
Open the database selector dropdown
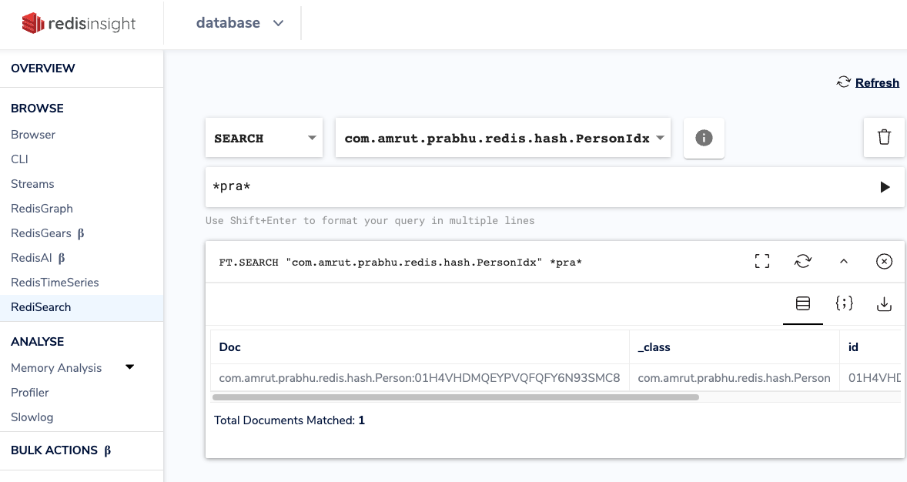coord(240,23)
